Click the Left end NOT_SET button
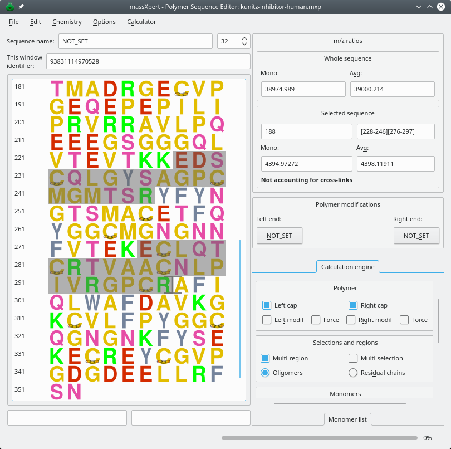Image resolution: width=451 pixels, height=449 pixels. pos(279,236)
